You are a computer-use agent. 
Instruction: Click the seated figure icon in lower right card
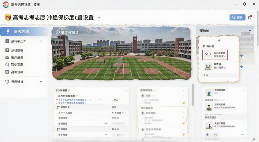pyautogui.click(x=209, y=126)
